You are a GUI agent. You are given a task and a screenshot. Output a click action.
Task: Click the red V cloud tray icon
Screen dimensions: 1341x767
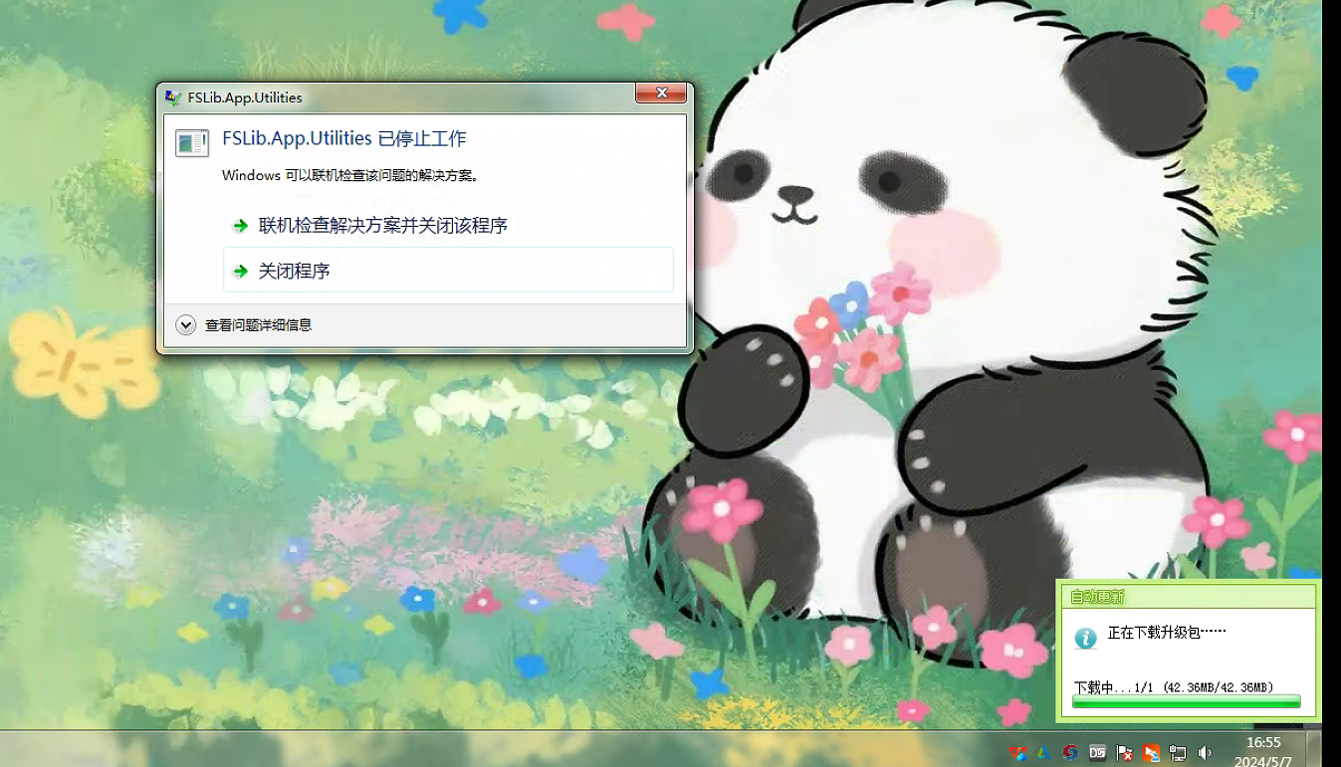[x=1016, y=753]
